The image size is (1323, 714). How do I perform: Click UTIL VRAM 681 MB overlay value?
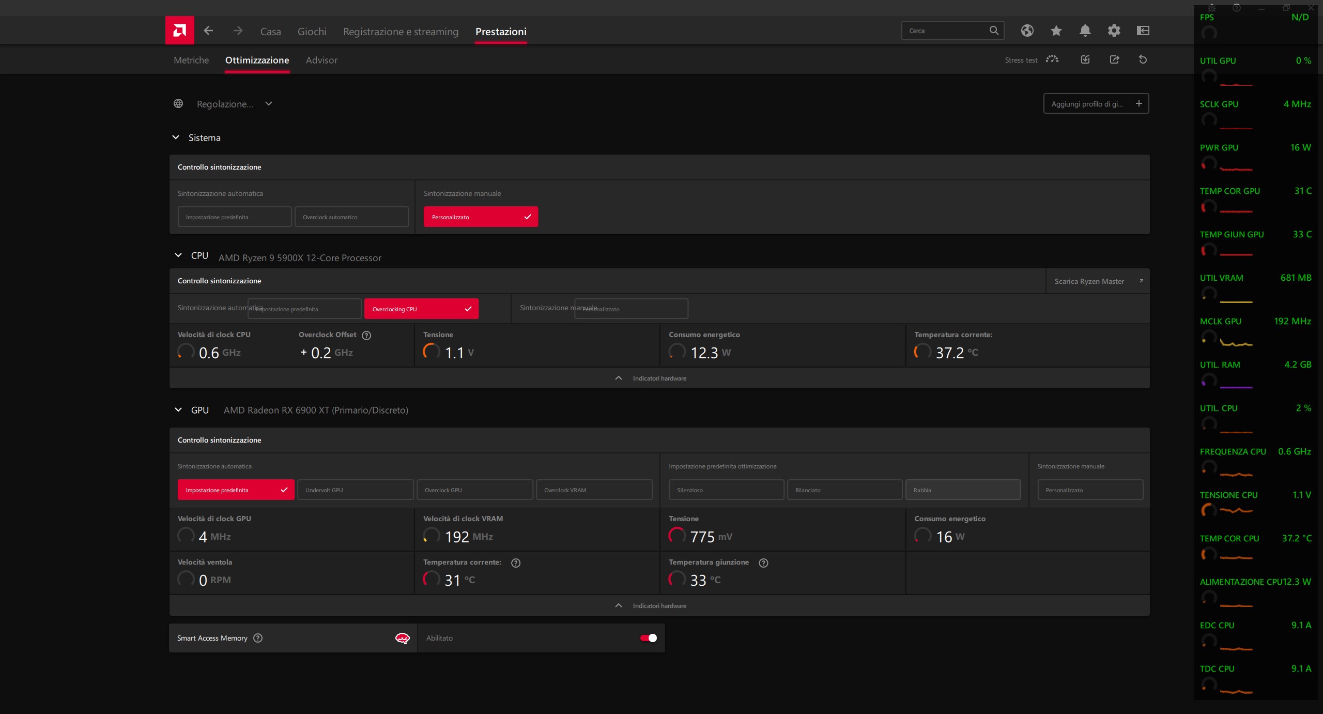click(x=1296, y=278)
